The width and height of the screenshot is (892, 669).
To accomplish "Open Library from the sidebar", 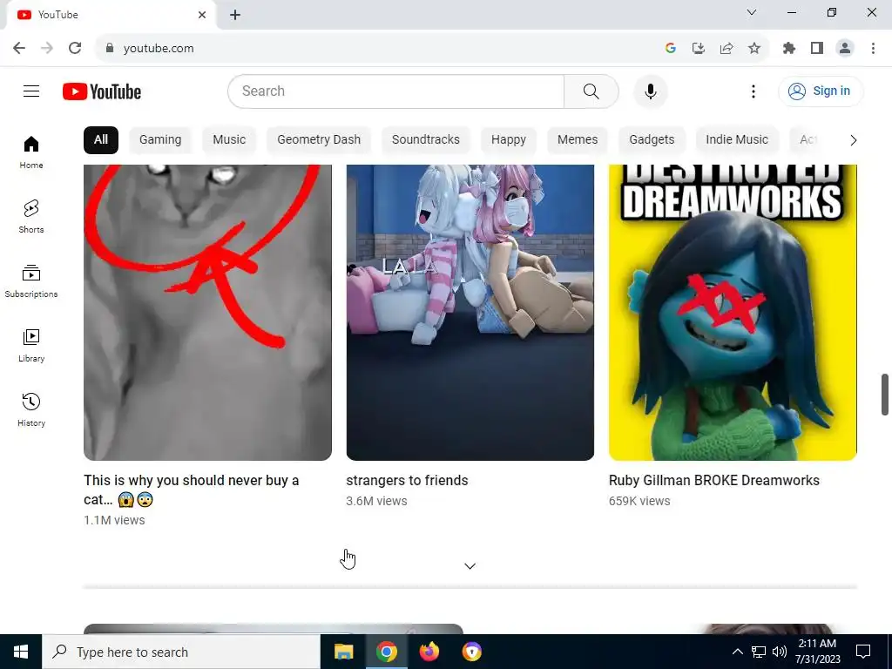I will click(31, 345).
